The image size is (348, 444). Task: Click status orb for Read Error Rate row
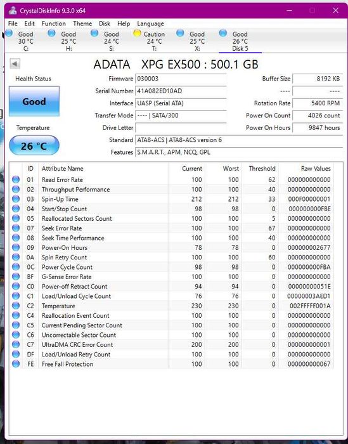pos(16,180)
